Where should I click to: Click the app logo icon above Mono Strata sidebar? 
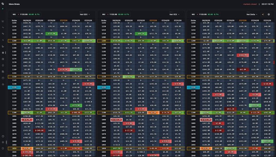click(x=3, y=4)
